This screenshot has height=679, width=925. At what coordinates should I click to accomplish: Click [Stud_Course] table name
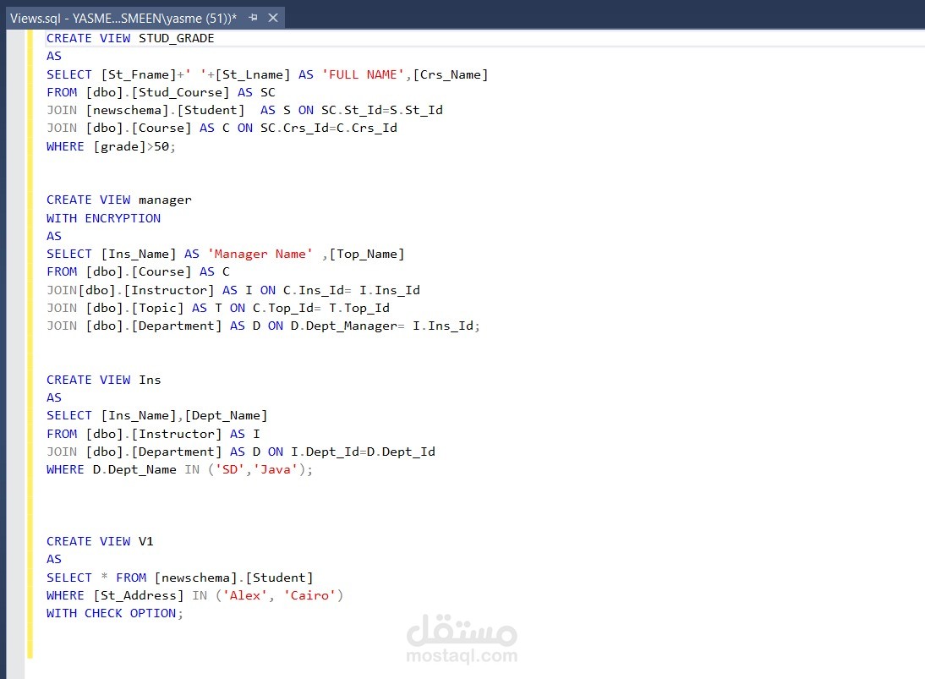pos(180,93)
